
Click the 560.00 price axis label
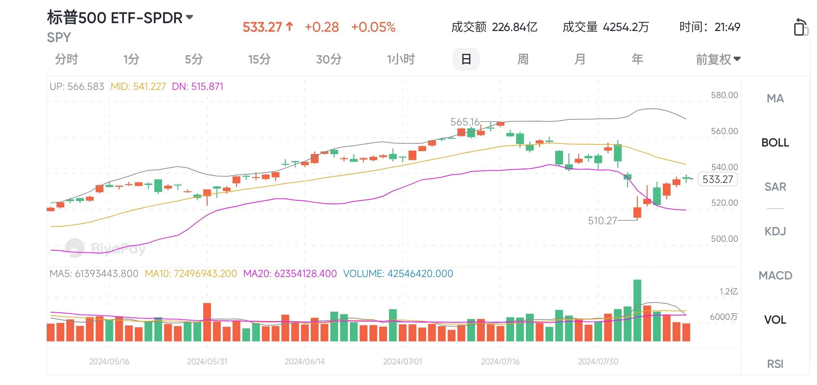(724, 131)
